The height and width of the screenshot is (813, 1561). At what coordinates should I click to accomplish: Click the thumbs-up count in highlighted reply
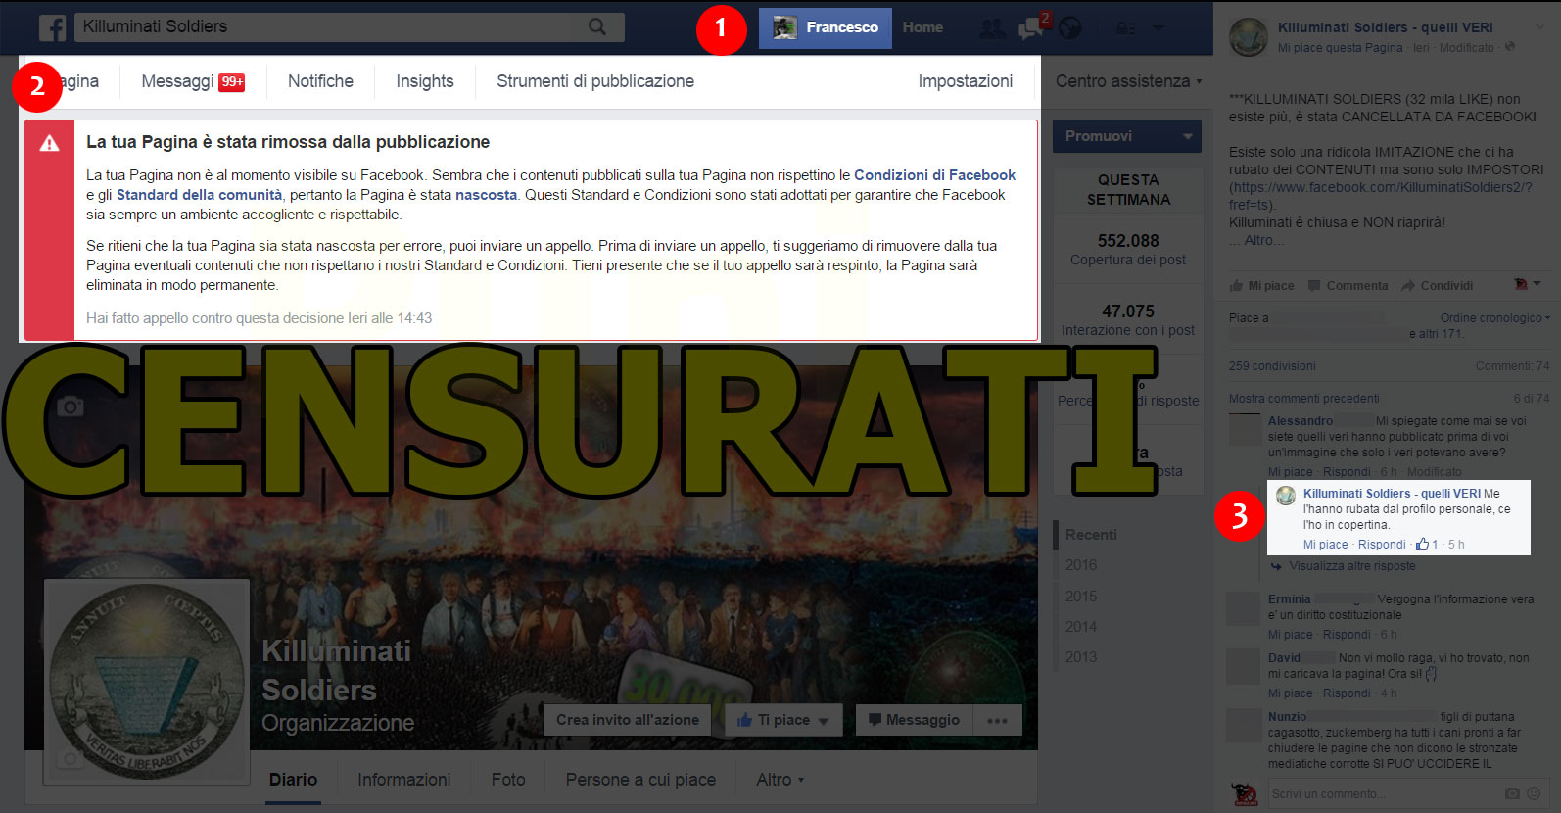[1427, 544]
